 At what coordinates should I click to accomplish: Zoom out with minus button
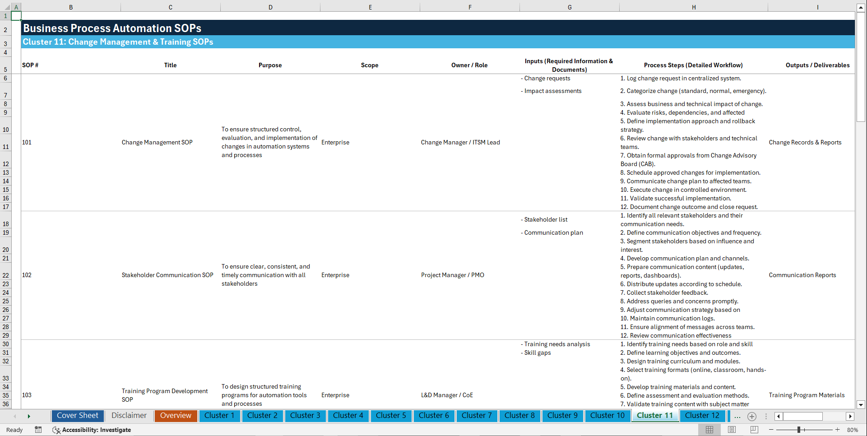click(x=771, y=430)
